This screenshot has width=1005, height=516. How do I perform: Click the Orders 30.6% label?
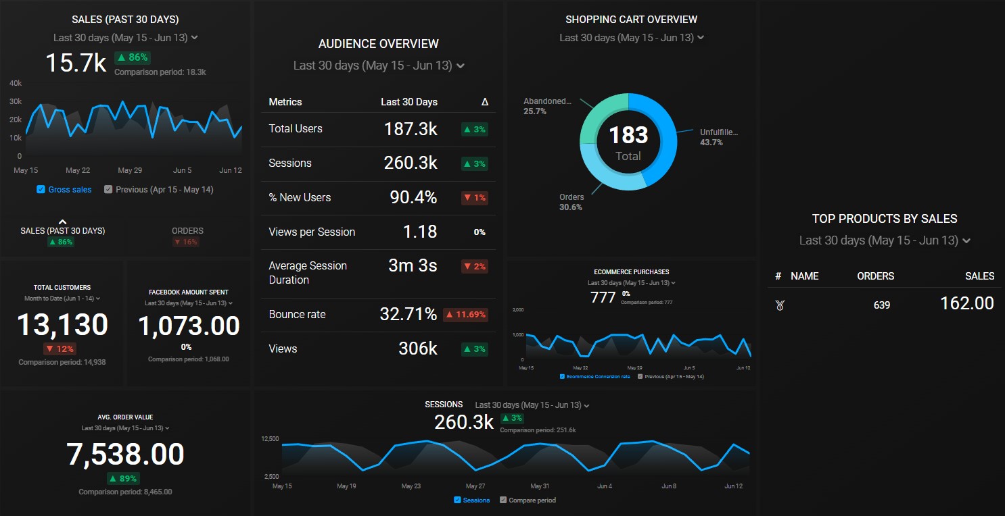point(571,202)
